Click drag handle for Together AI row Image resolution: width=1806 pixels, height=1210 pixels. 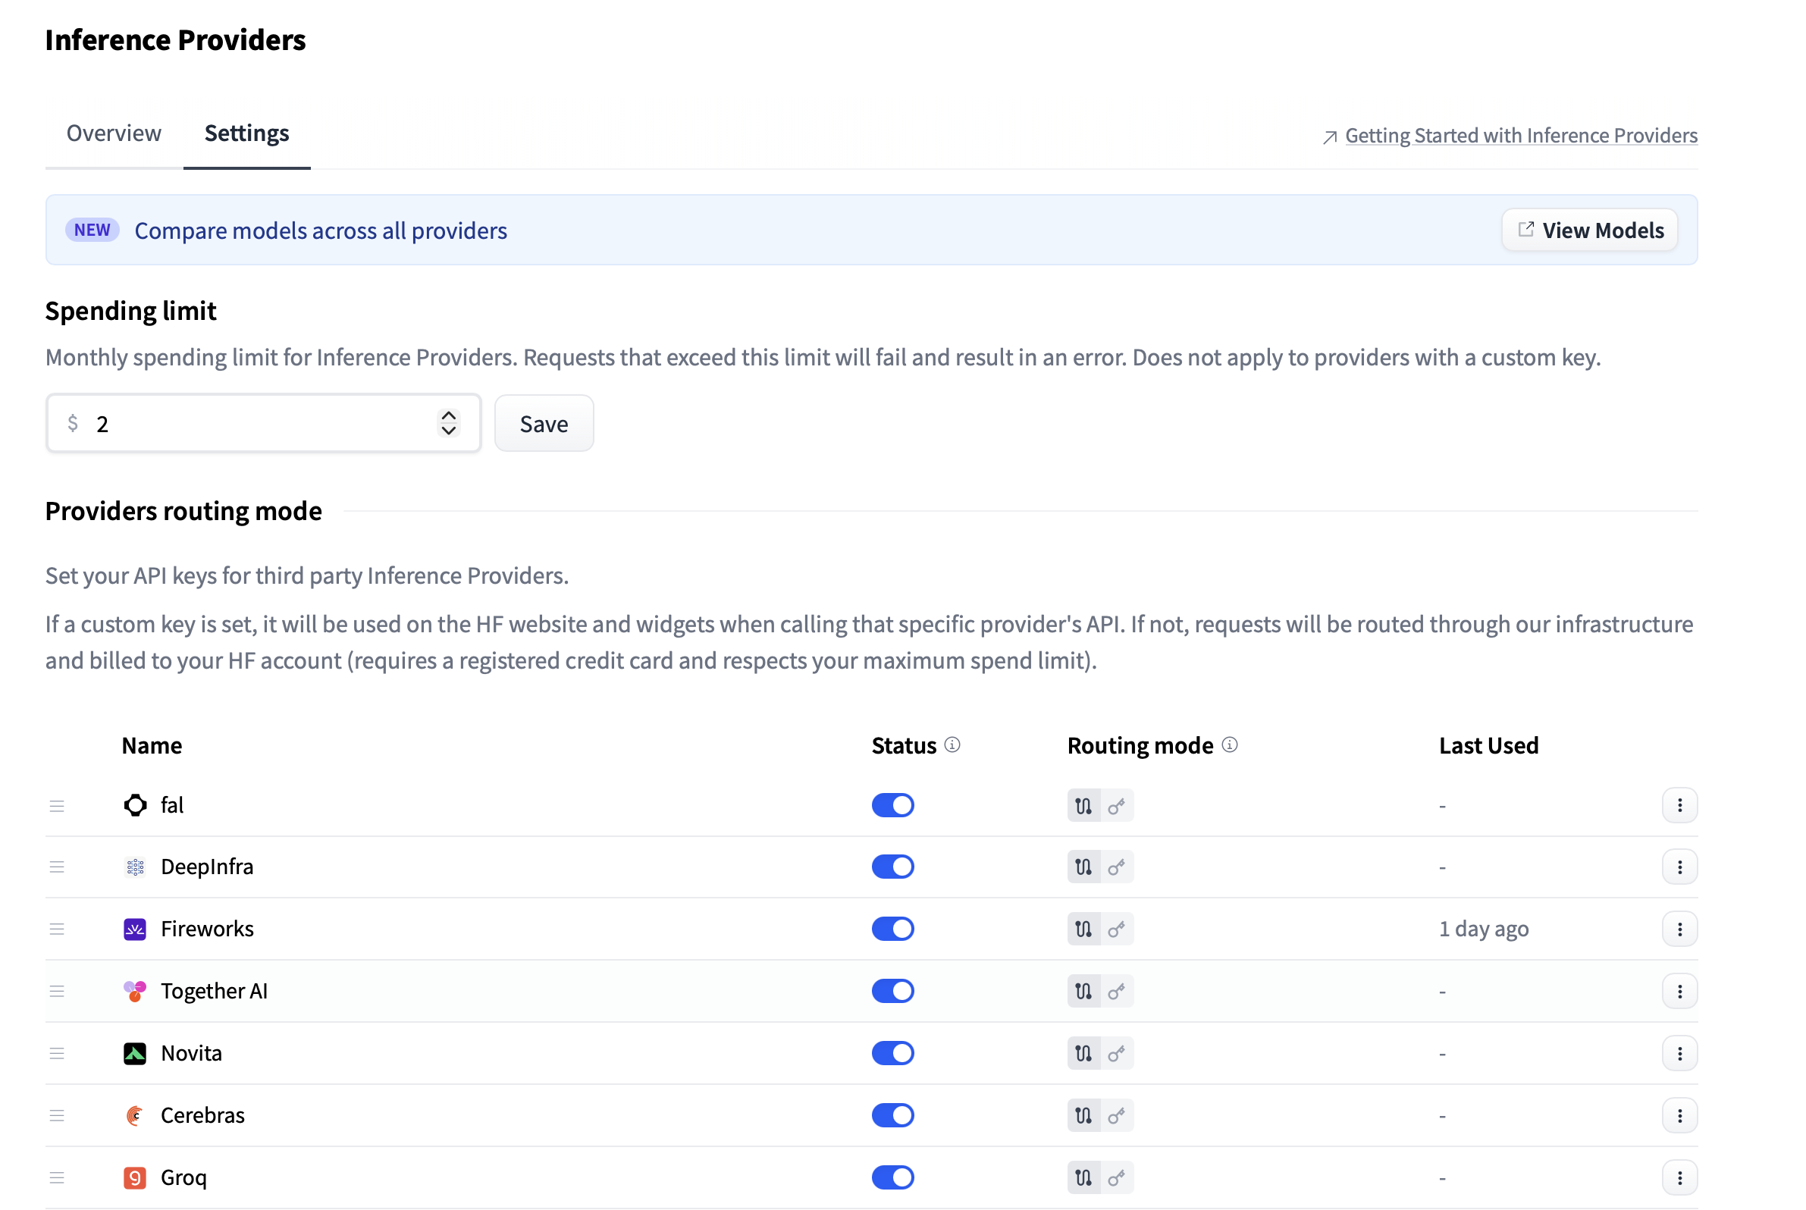[57, 991]
